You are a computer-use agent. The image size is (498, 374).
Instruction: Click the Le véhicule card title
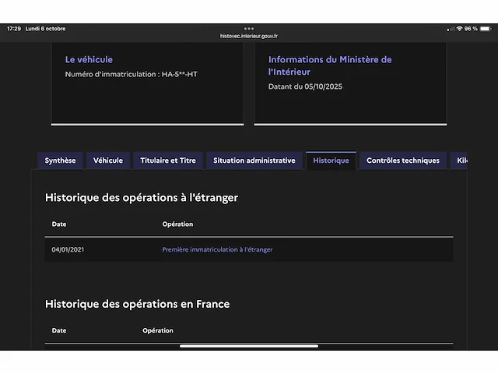pos(89,59)
